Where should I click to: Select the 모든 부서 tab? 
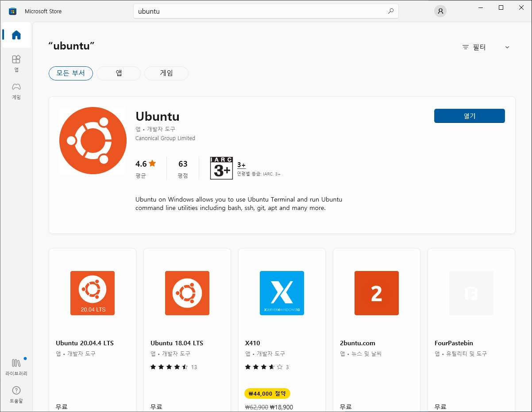click(x=71, y=73)
